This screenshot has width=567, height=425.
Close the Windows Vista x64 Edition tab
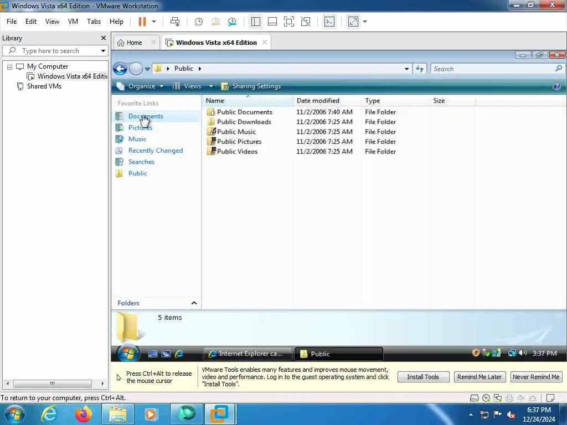pyautogui.click(x=265, y=42)
